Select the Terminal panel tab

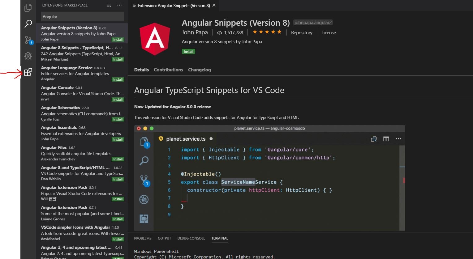pos(220,238)
